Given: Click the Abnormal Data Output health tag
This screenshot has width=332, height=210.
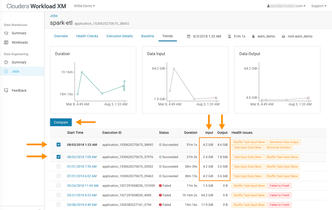Looking at the screenshot, I should pyautogui.click(x=284, y=142).
